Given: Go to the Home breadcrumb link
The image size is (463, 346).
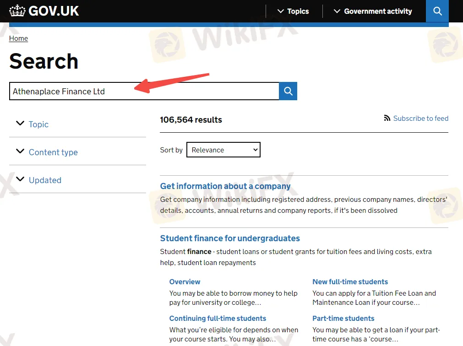Looking at the screenshot, I should [18, 38].
